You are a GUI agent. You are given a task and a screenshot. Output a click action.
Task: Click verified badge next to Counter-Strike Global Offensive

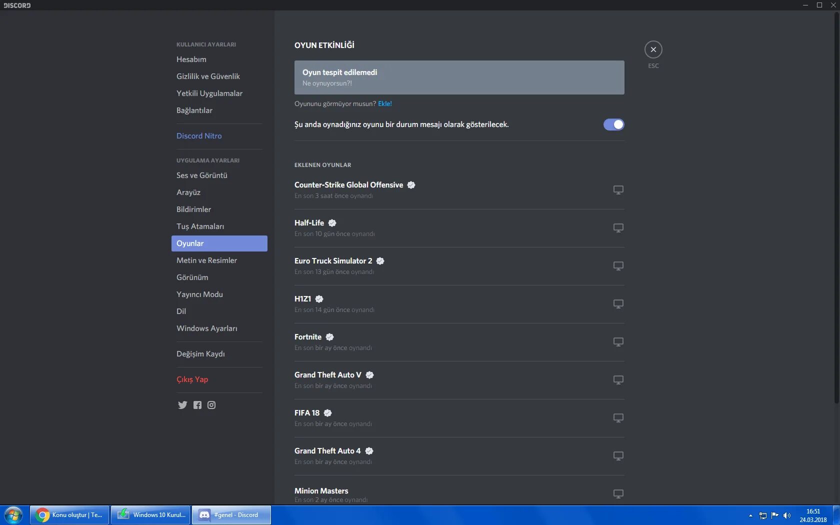pos(411,185)
